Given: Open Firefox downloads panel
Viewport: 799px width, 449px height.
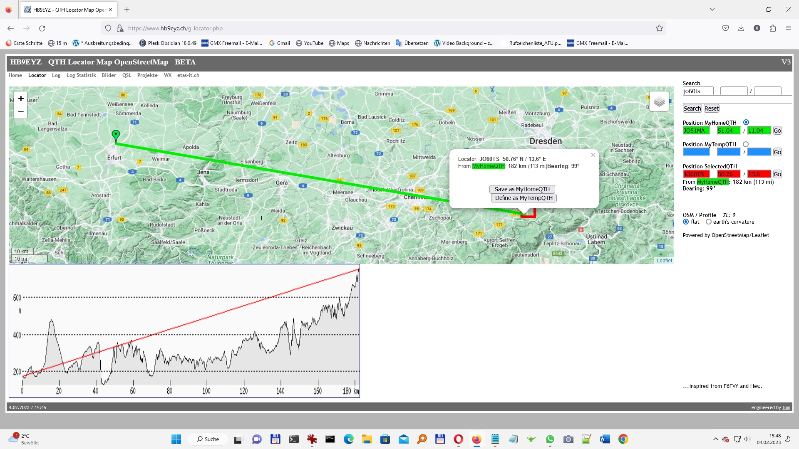Looking at the screenshot, I should click(741, 28).
